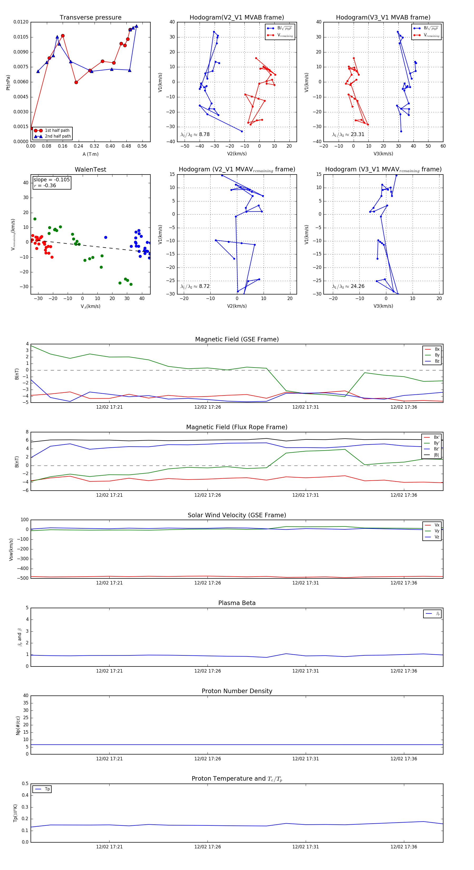
Task: Click 'Vy' legend entry in velocity plot
Action: coord(432,531)
